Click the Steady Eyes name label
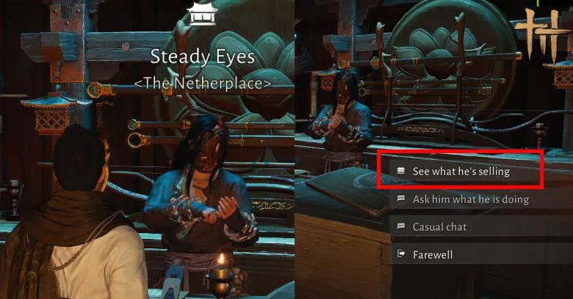 pyautogui.click(x=203, y=57)
